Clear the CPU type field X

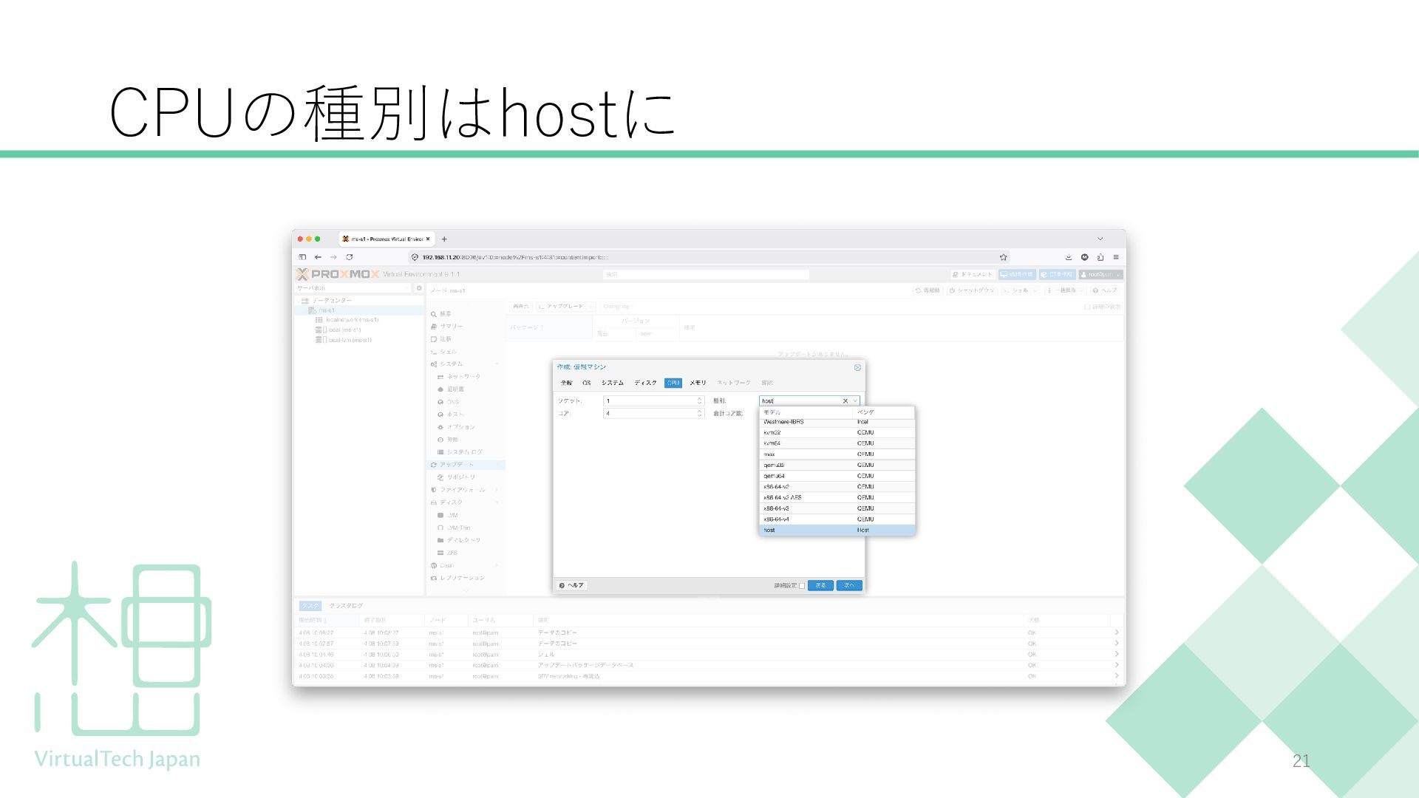(x=845, y=400)
